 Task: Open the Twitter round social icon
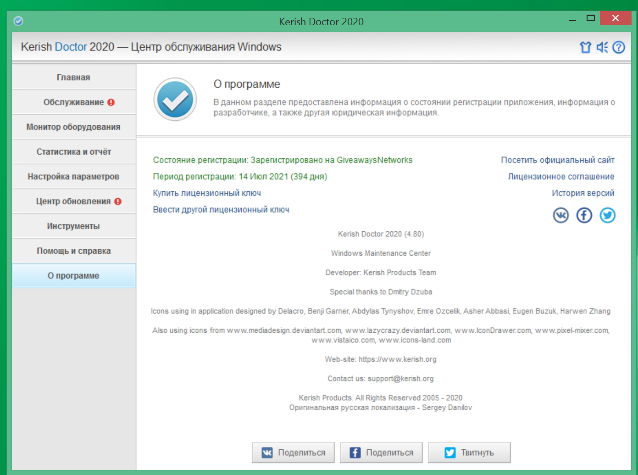(607, 215)
